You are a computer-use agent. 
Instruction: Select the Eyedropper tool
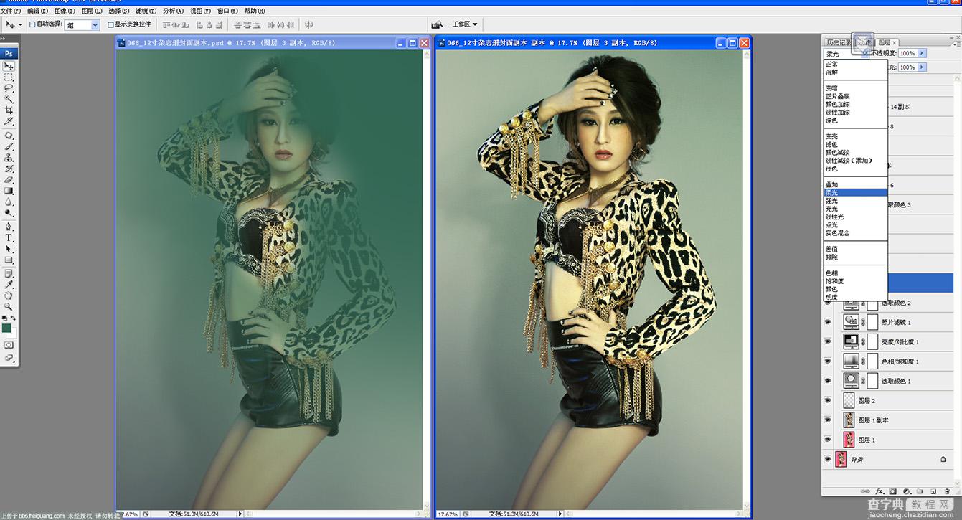click(x=9, y=284)
